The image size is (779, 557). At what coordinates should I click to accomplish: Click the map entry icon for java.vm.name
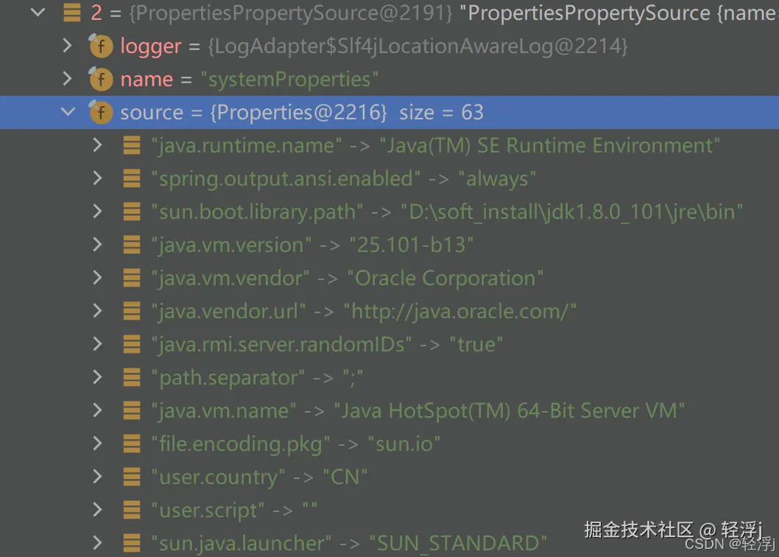(x=132, y=410)
